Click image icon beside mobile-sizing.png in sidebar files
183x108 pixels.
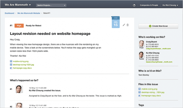[139, 89]
